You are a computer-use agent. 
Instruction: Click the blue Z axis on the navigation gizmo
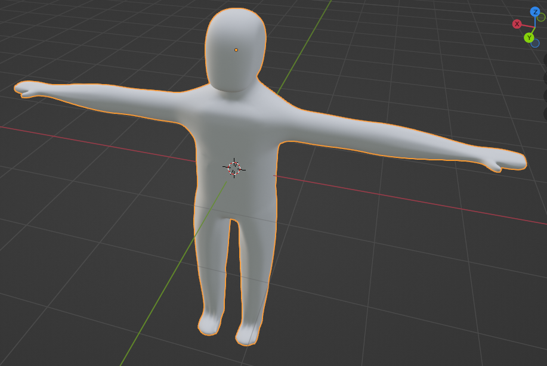(x=535, y=11)
